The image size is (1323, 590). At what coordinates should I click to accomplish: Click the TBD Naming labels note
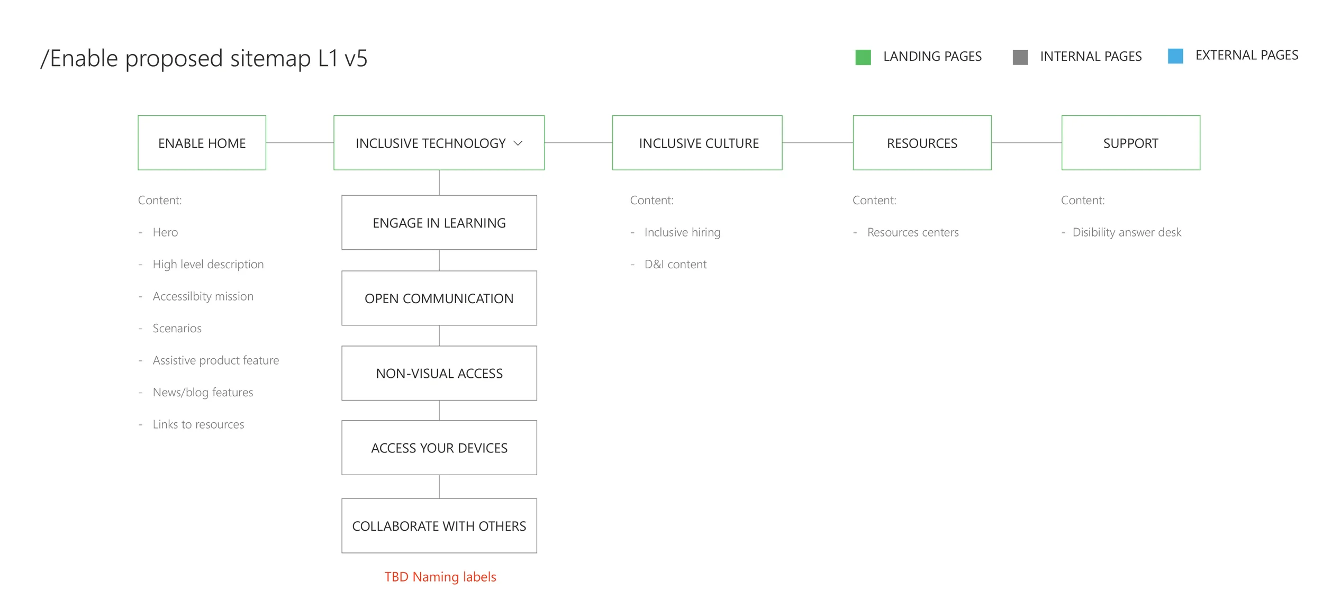pyautogui.click(x=440, y=576)
